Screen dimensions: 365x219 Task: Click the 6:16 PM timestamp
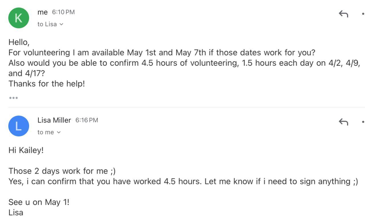pos(87,120)
